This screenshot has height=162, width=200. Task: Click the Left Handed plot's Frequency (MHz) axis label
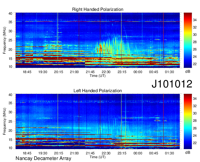(x=4, y=122)
